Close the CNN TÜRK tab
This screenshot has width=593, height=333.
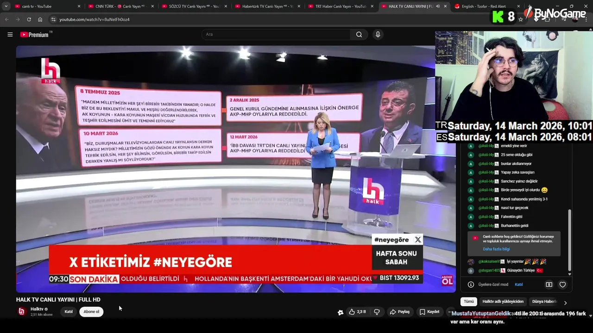click(152, 6)
